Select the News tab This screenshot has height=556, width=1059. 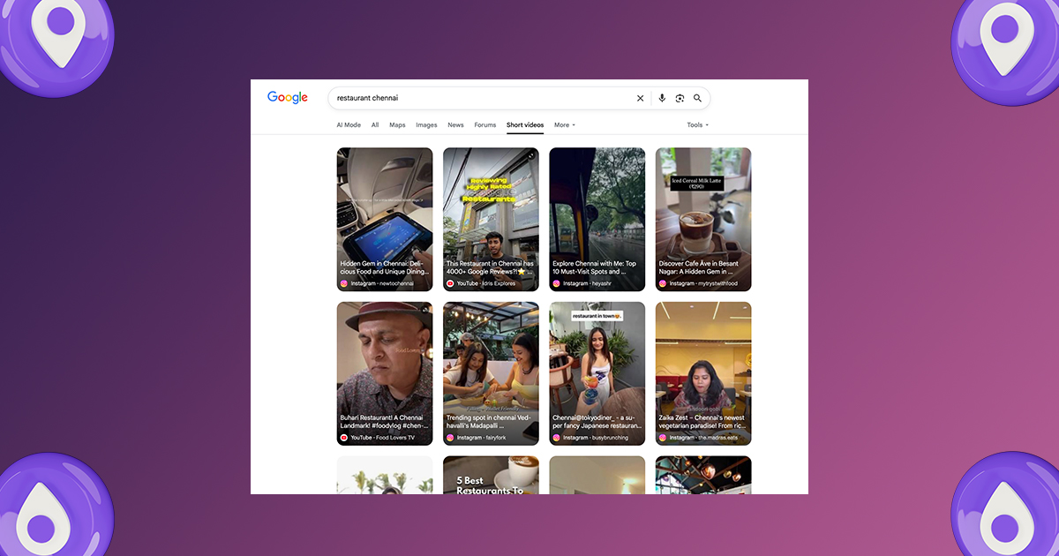tap(455, 125)
